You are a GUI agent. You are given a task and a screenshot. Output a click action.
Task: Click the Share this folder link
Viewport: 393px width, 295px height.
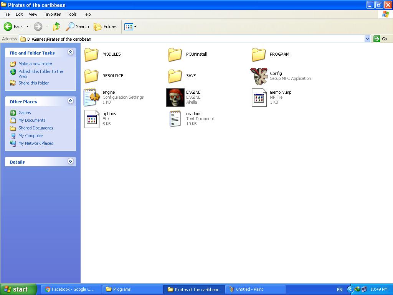coord(34,83)
